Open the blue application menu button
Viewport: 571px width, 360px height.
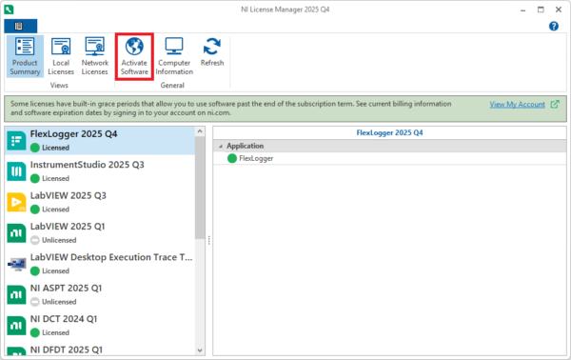(x=20, y=26)
